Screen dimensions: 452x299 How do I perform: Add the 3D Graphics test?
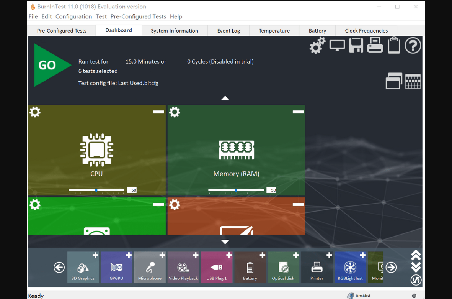95,255
